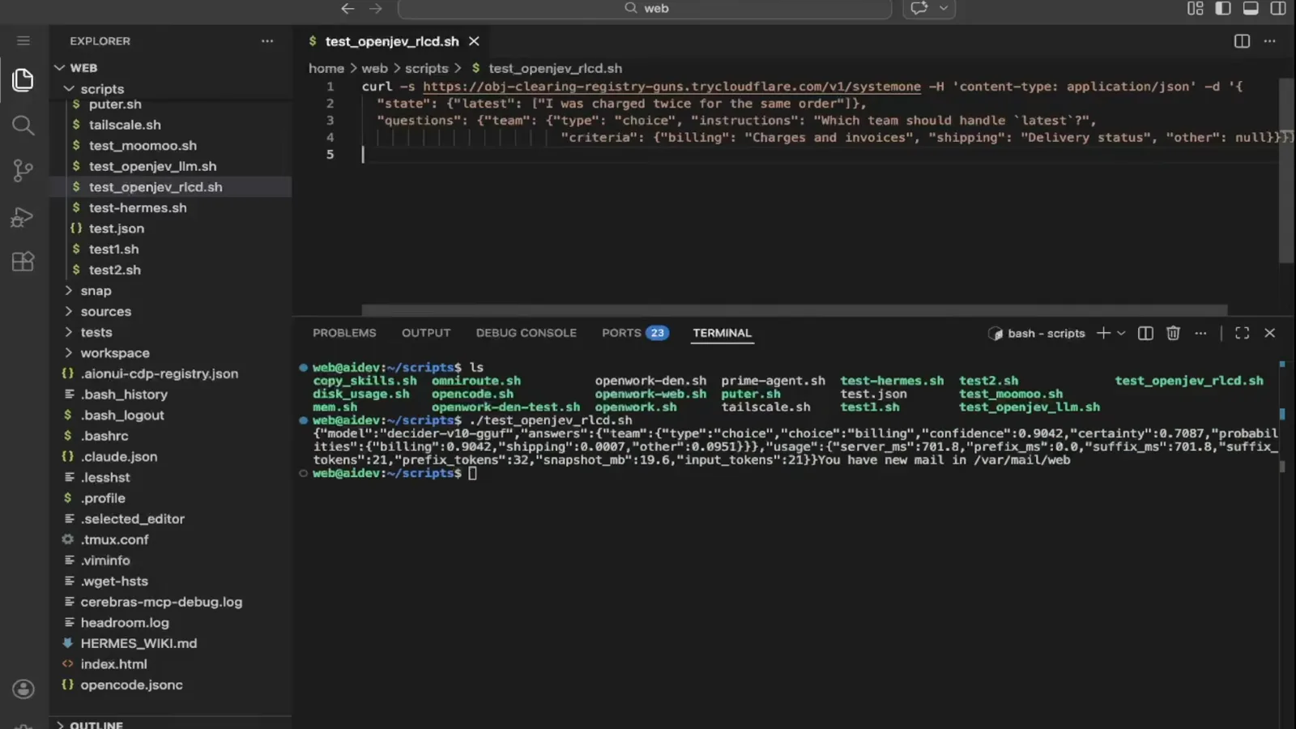Open the chat icon in title bar
Image resolution: width=1296 pixels, height=729 pixels.
pos(919,8)
